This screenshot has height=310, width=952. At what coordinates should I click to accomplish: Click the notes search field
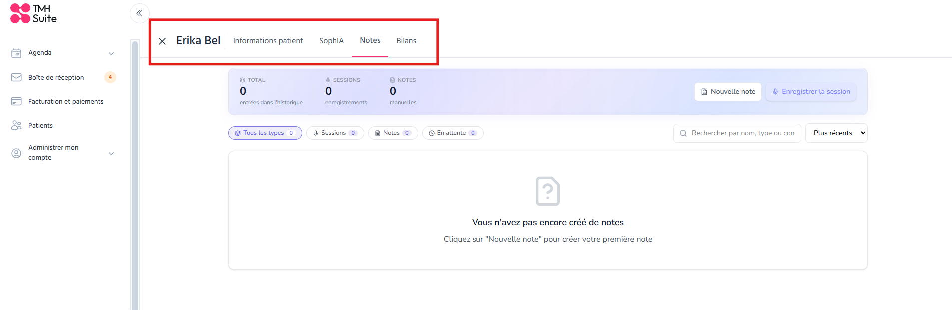pyautogui.click(x=737, y=133)
